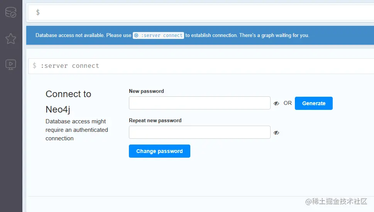This screenshot has width=374, height=212.
Task: Click the :server connect link in the blue banner
Action: coord(158,35)
